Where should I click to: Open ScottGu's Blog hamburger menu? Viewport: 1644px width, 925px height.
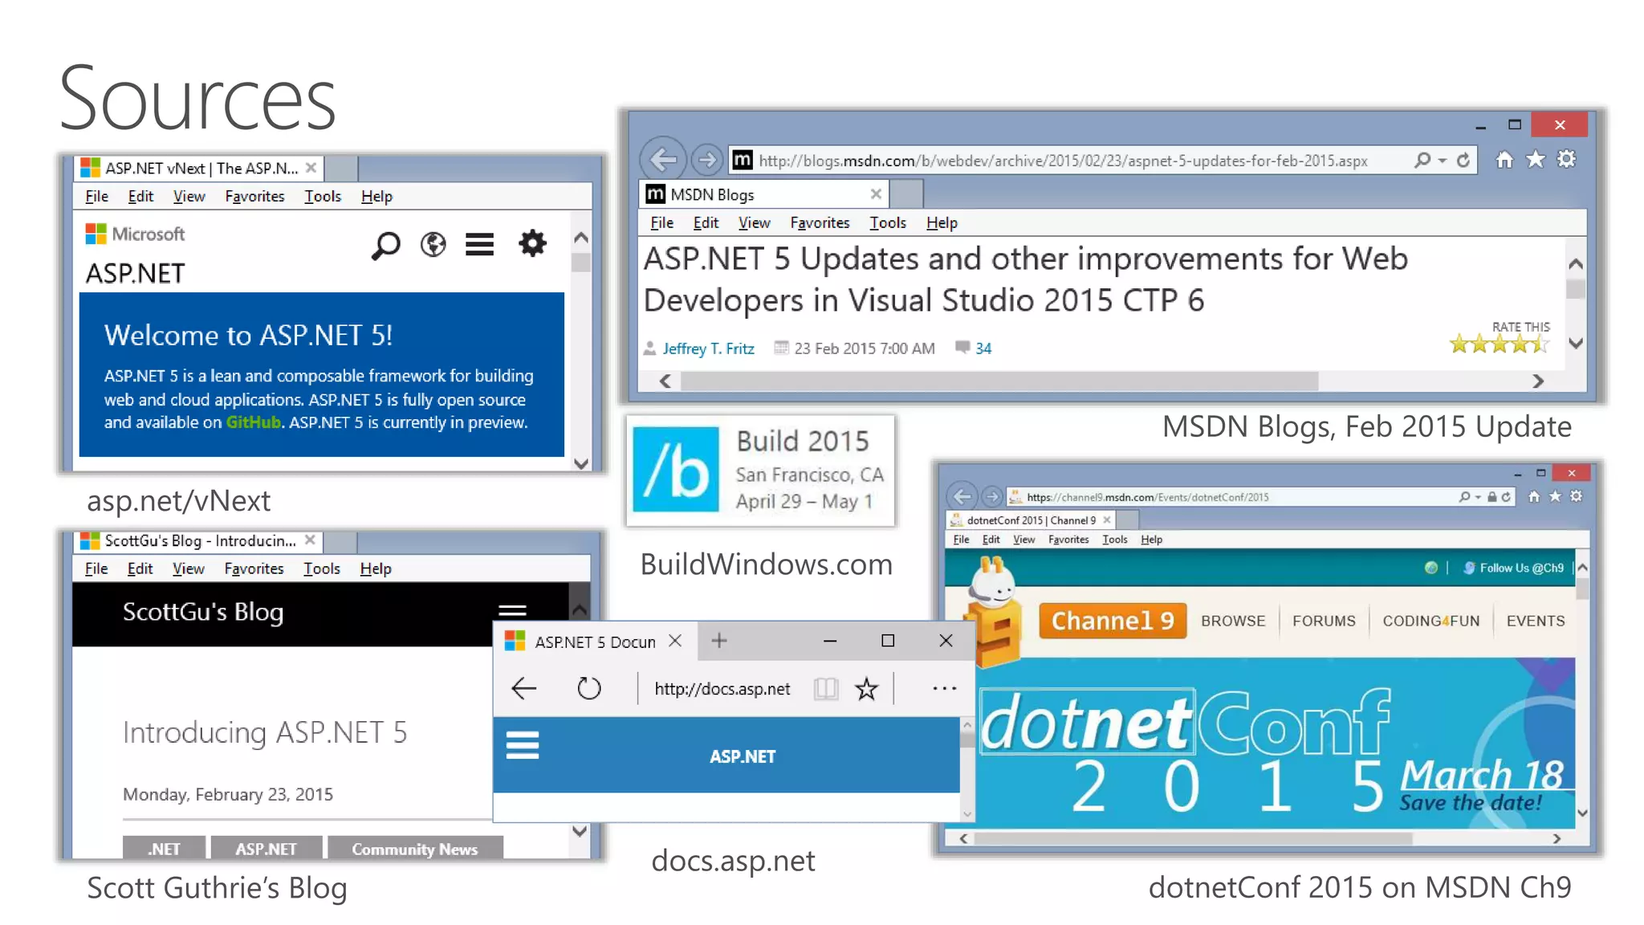(x=513, y=610)
